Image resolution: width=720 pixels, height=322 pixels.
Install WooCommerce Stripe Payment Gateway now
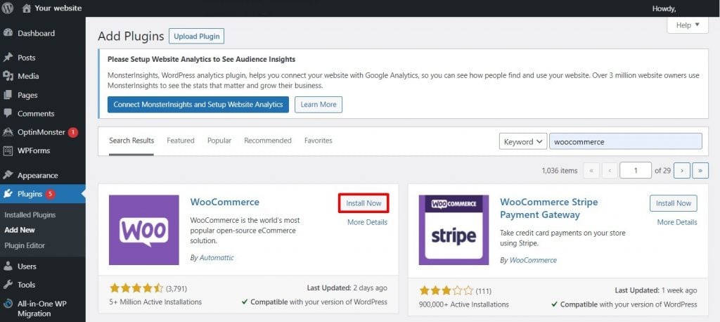pos(673,203)
